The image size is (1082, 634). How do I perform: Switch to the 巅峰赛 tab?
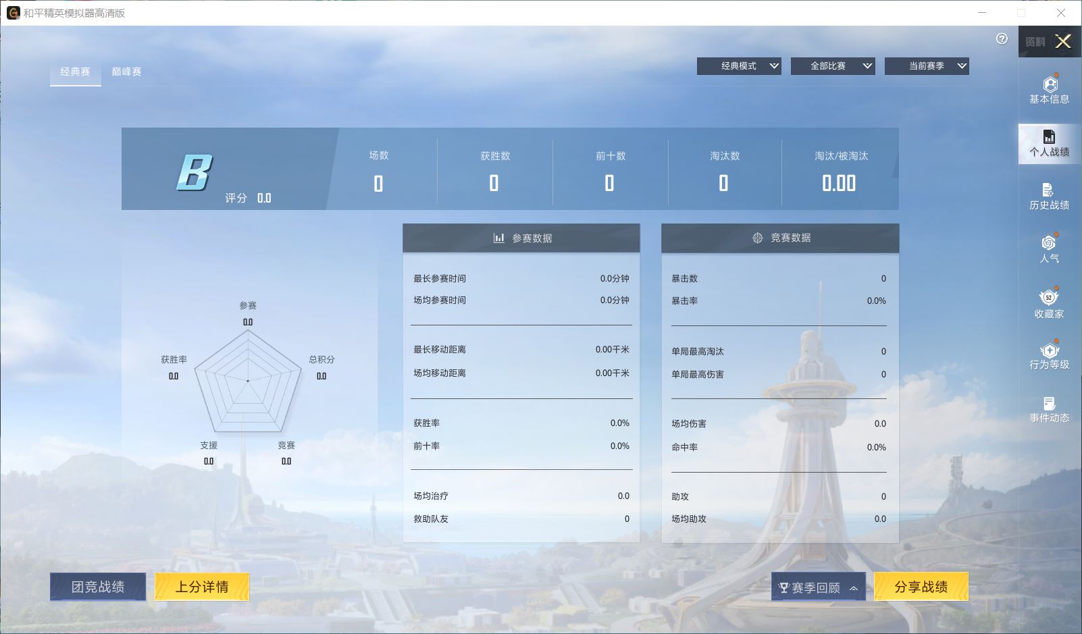pos(126,72)
